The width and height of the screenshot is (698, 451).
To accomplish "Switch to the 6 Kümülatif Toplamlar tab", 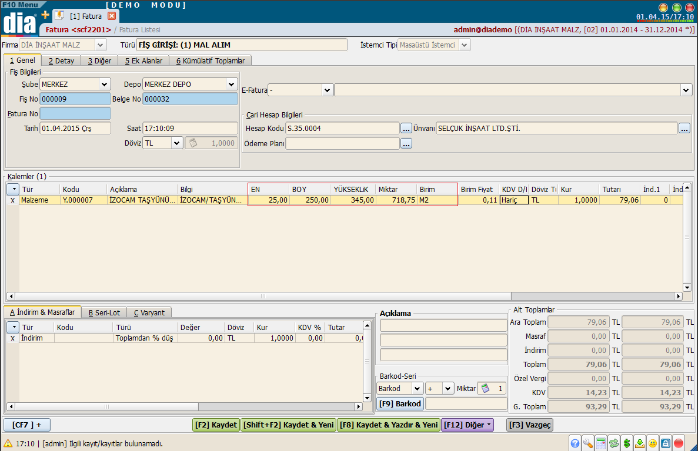I will [x=211, y=61].
